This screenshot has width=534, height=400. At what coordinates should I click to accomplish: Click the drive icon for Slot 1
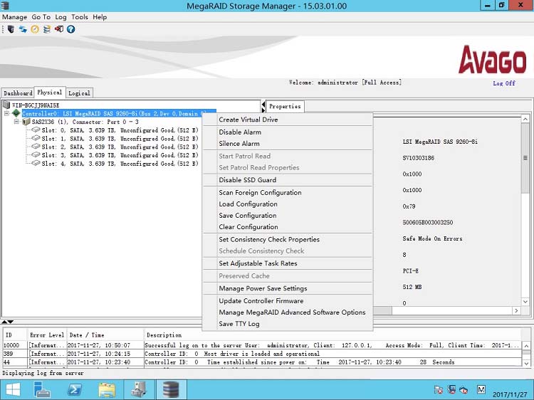36,138
